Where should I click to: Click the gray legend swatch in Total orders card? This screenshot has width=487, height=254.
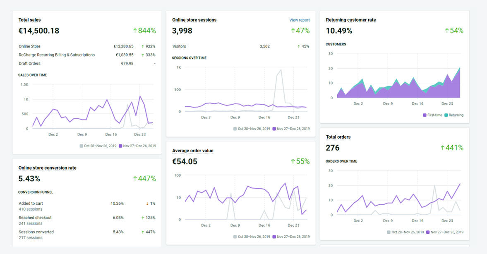pyautogui.click(x=389, y=232)
